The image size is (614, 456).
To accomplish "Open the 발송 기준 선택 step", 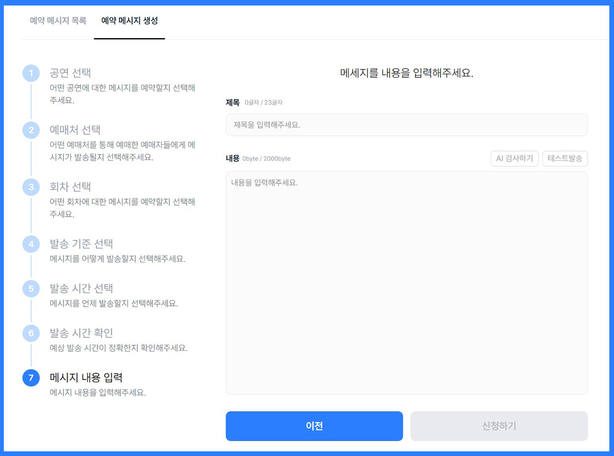I will click(x=81, y=244).
